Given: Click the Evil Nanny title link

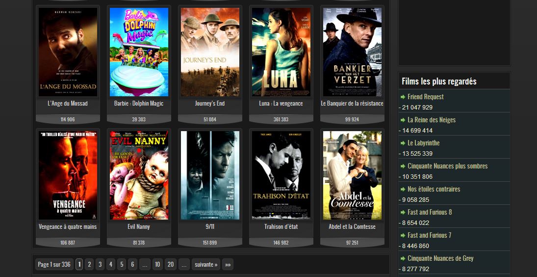Looking at the screenshot, I should (139, 226).
